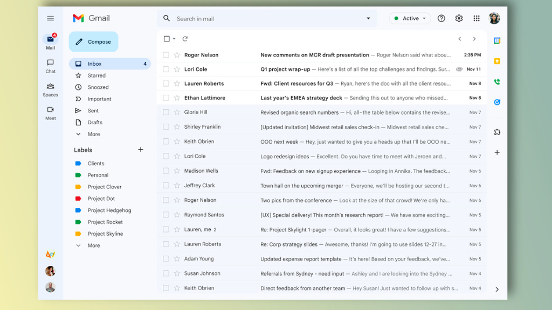The height and width of the screenshot is (310, 552).
Task: Select the Ethan Lattimore email checkbox
Action: click(x=166, y=98)
